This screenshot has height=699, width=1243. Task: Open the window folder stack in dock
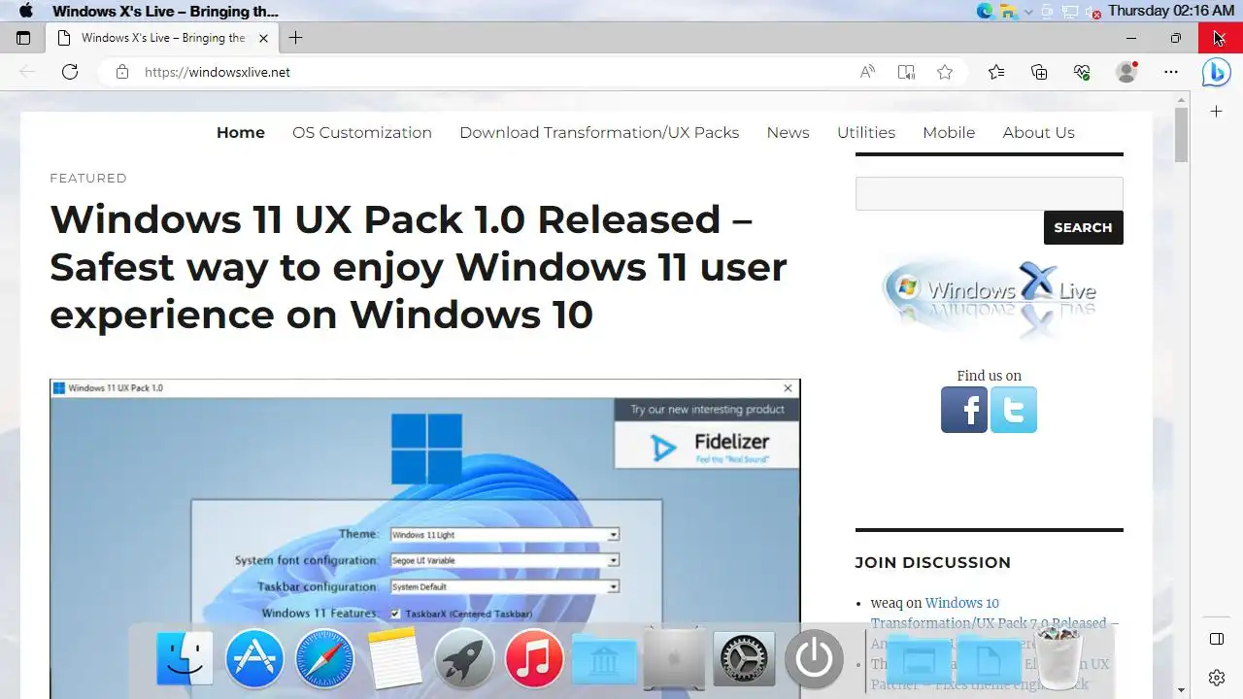pos(919,660)
